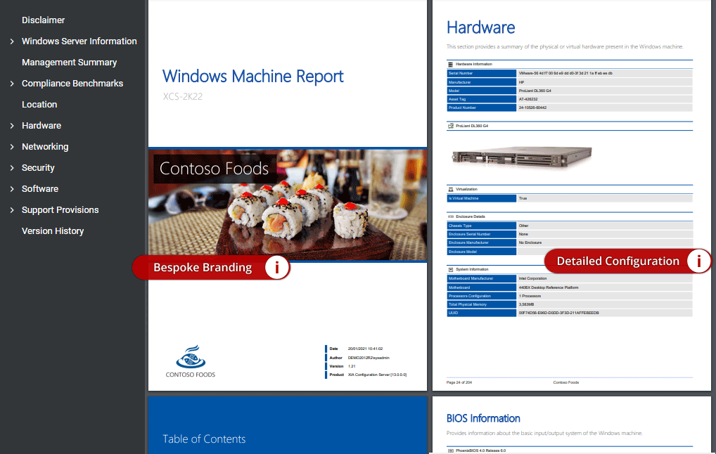This screenshot has width=716, height=454.
Task: Click the Hardware Information section icon
Action: point(450,65)
